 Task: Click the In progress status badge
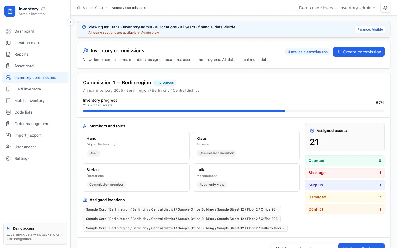click(165, 83)
